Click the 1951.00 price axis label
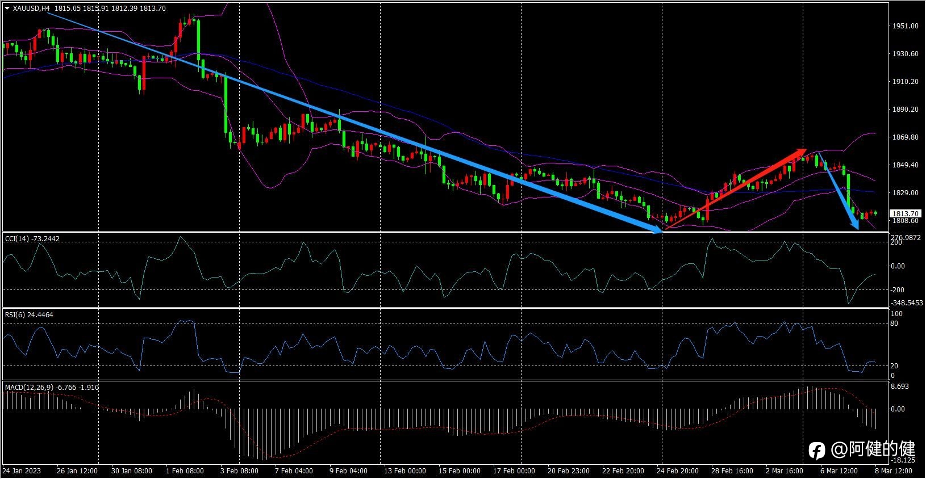Viewport: 926px width, 479px height. point(906,26)
